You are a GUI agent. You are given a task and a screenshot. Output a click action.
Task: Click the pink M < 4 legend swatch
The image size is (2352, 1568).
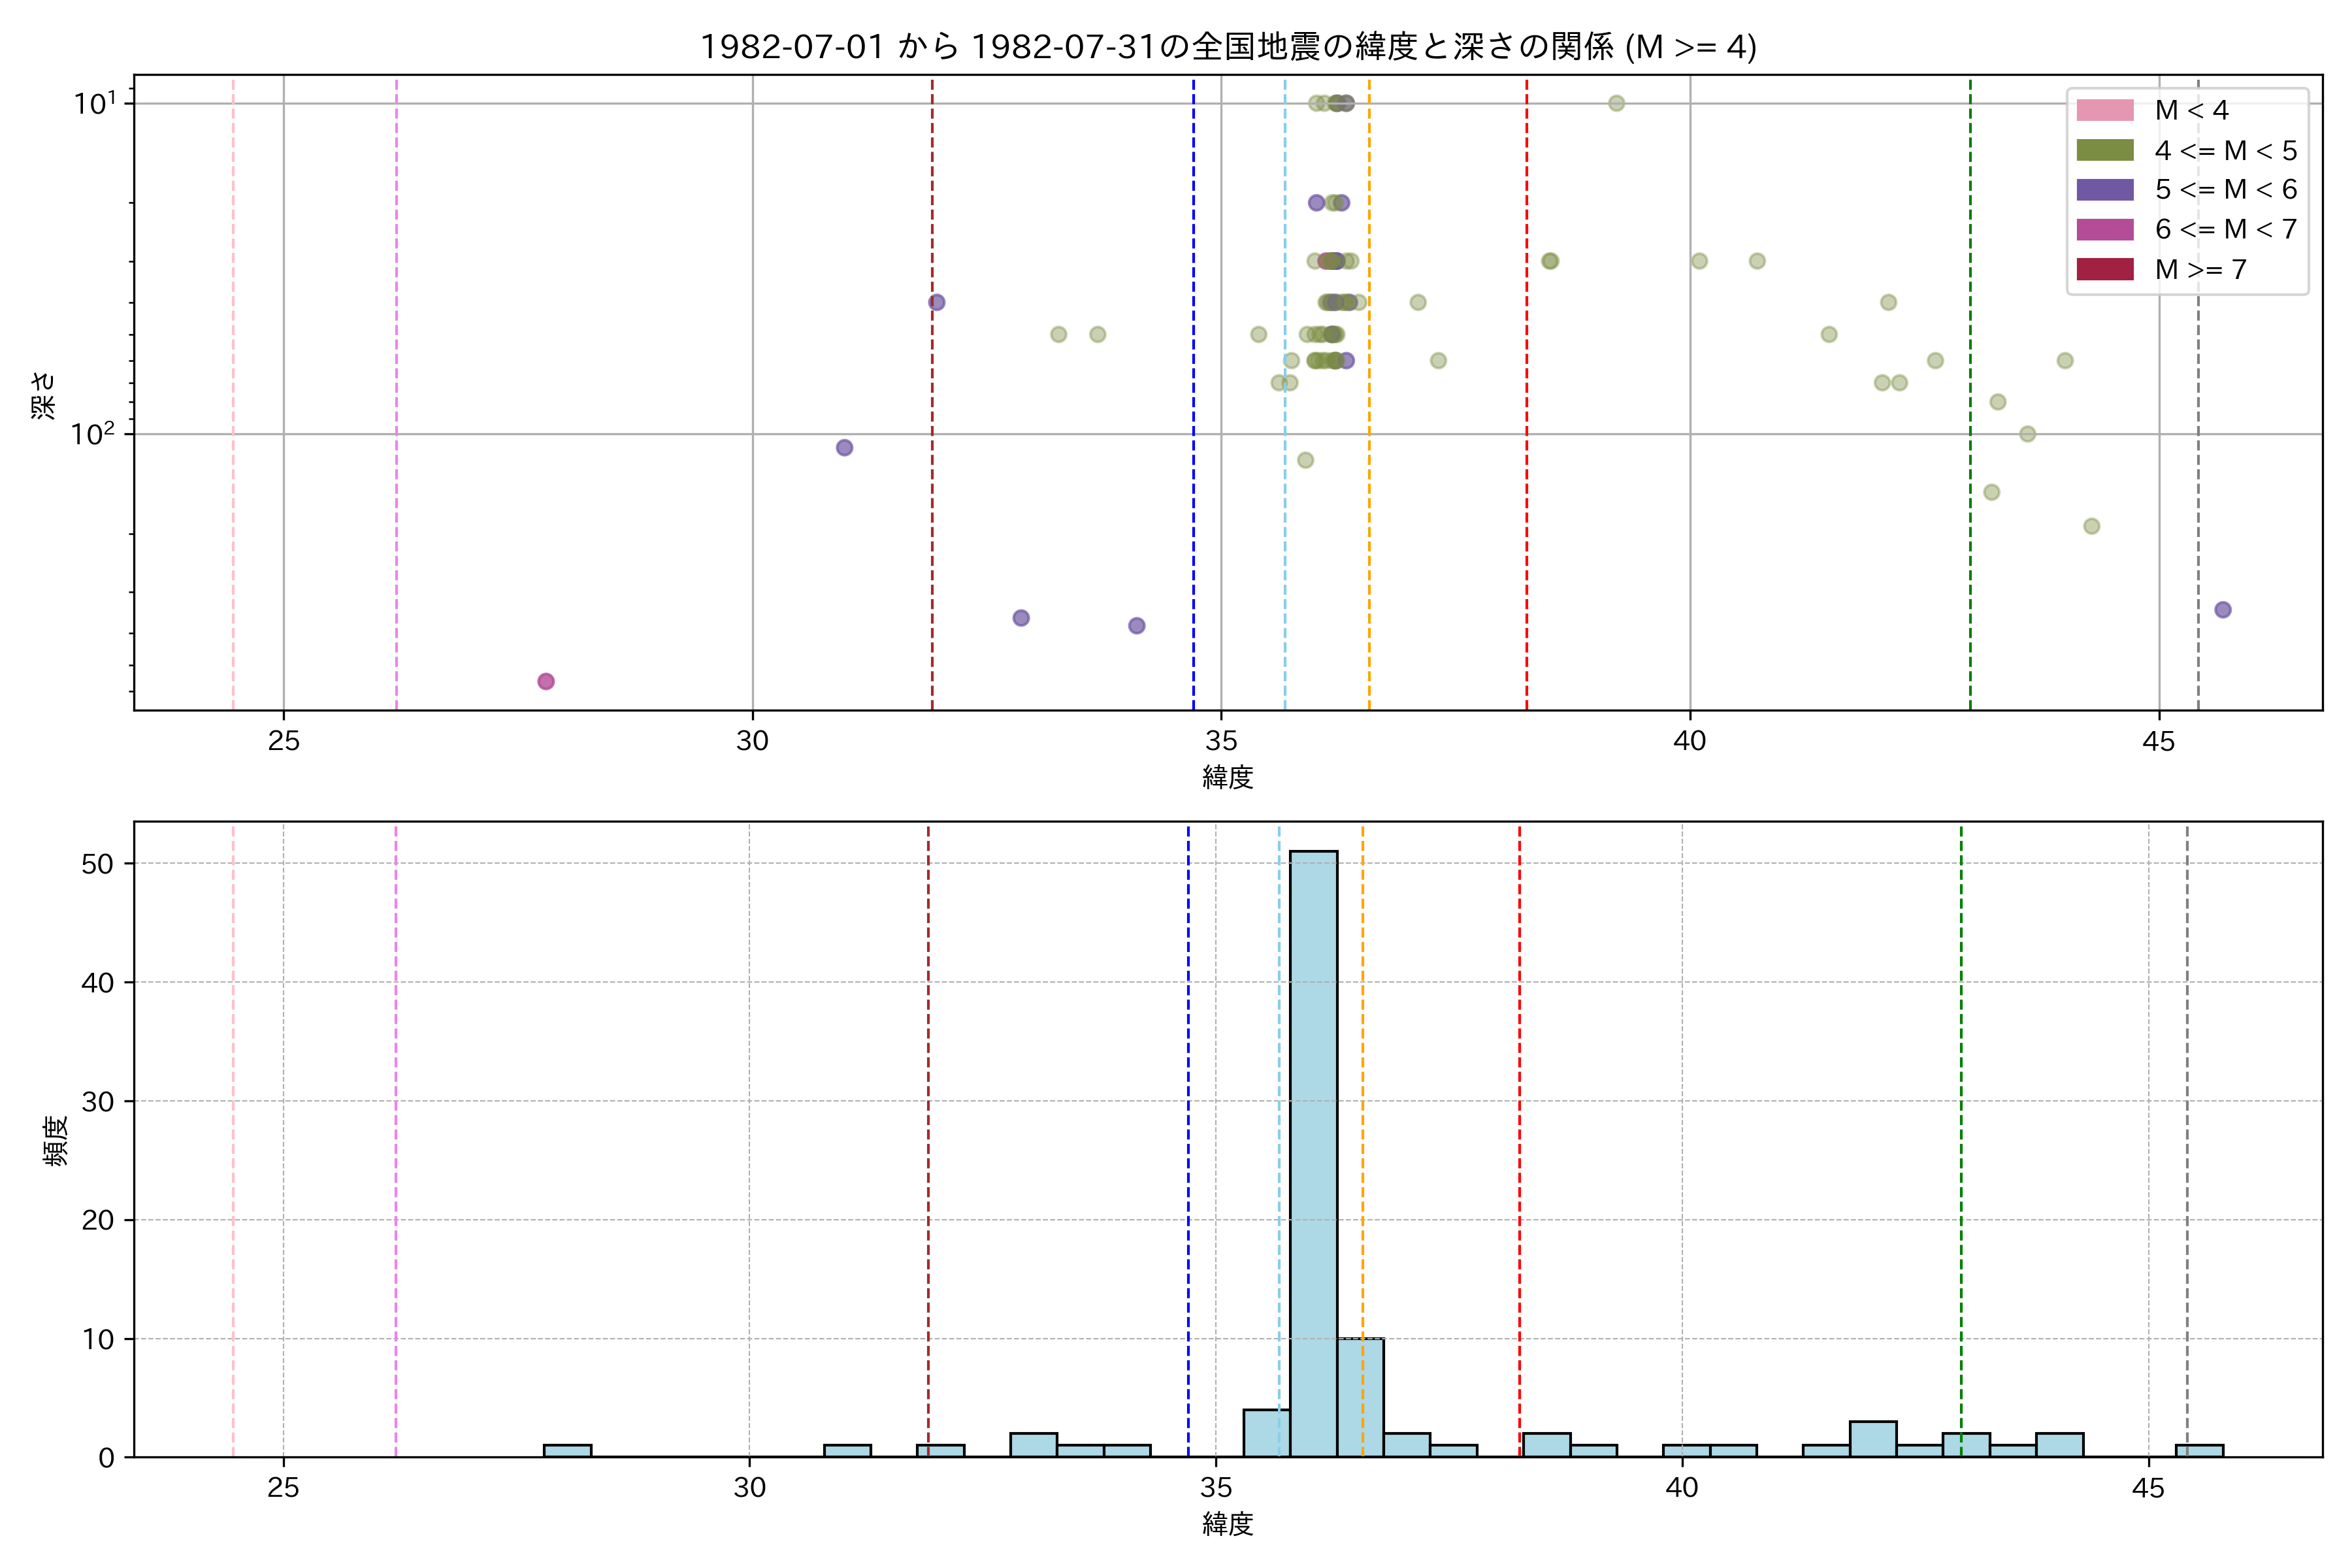2104,110
